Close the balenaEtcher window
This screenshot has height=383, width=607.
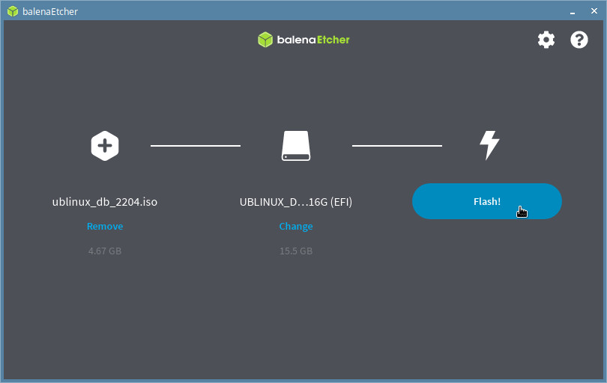point(594,11)
